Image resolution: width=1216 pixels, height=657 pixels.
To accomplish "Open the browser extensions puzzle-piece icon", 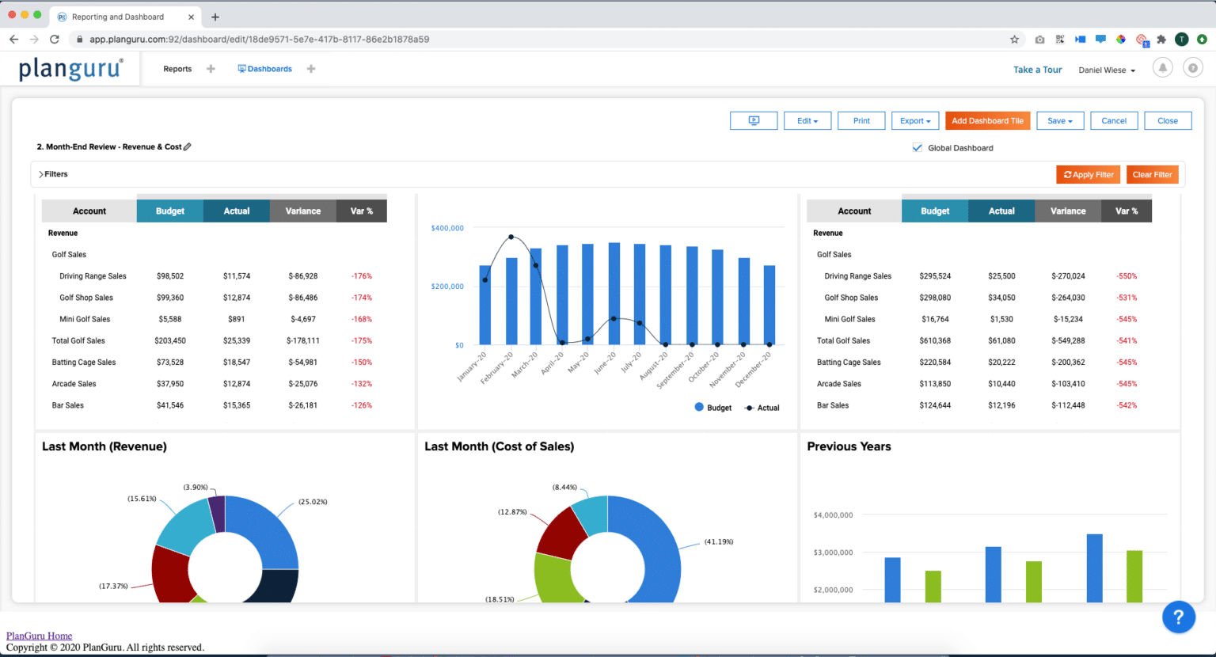I will click(x=1161, y=38).
